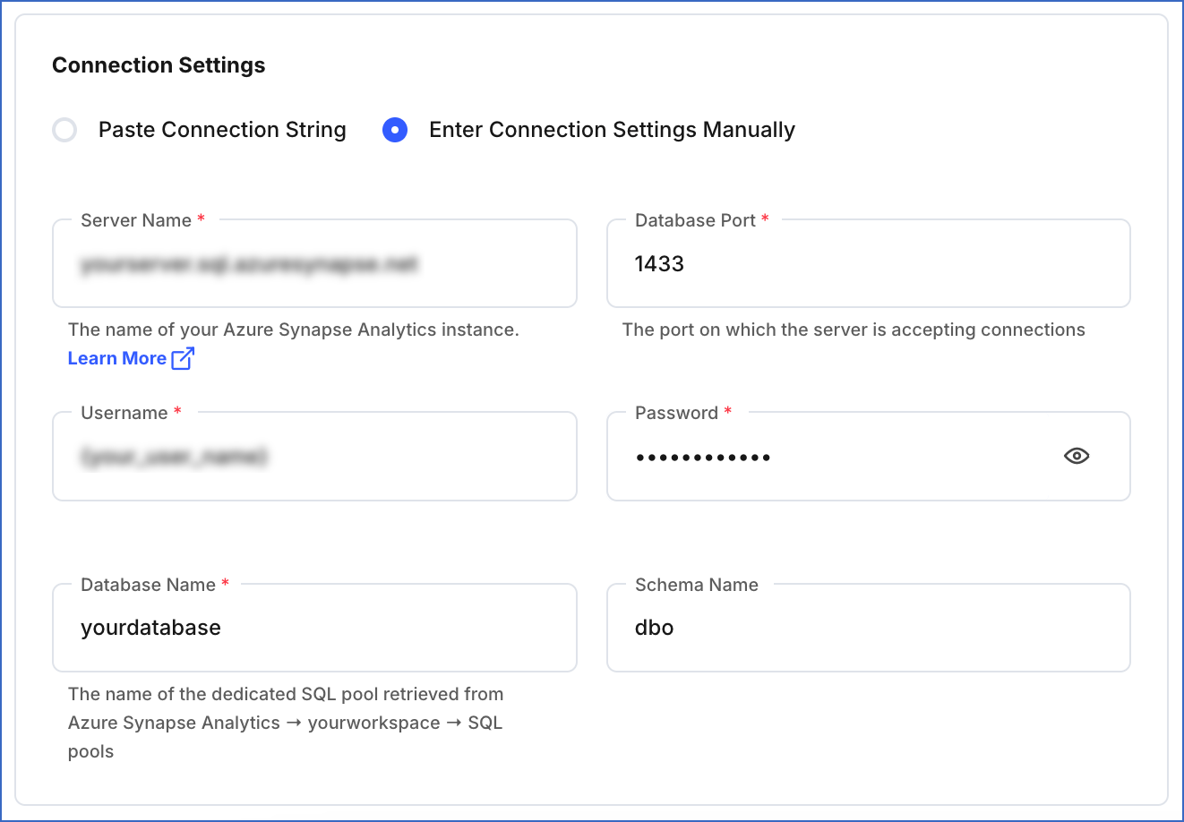Click the eye icon in the Password field

click(1076, 457)
